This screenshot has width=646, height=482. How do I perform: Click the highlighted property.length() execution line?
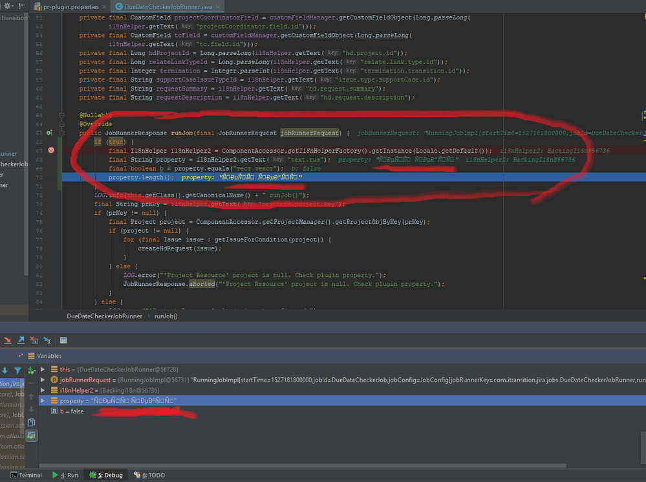[354, 177]
